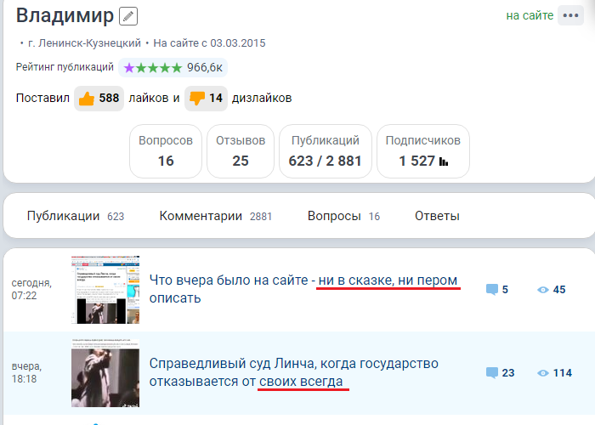Image resolution: width=595 pixels, height=425 pixels.
Task: Switch to the Публикации tab
Action: [x=76, y=216]
